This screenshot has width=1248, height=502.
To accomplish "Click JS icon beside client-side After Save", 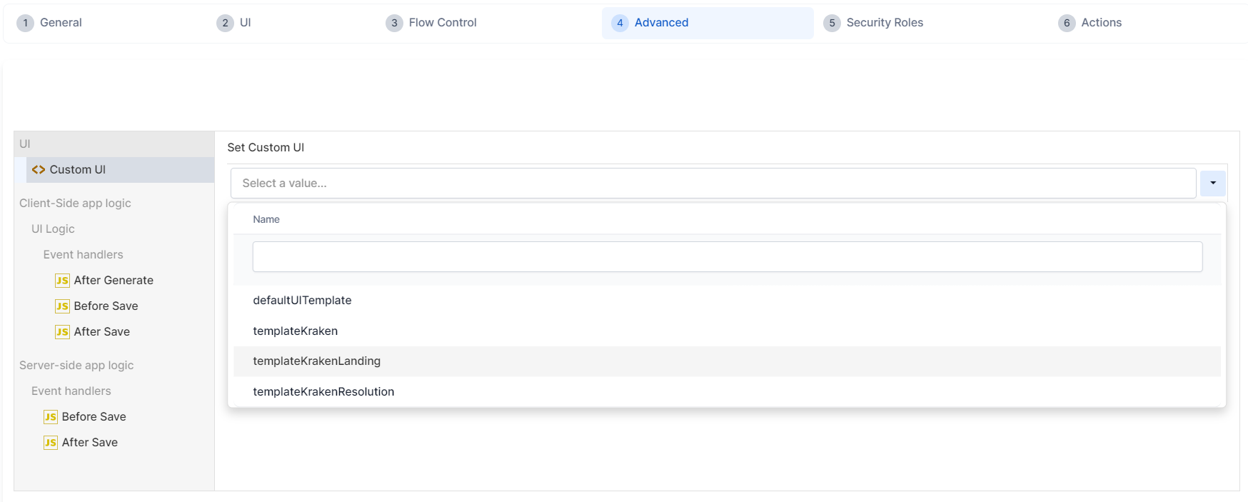I will (62, 332).
